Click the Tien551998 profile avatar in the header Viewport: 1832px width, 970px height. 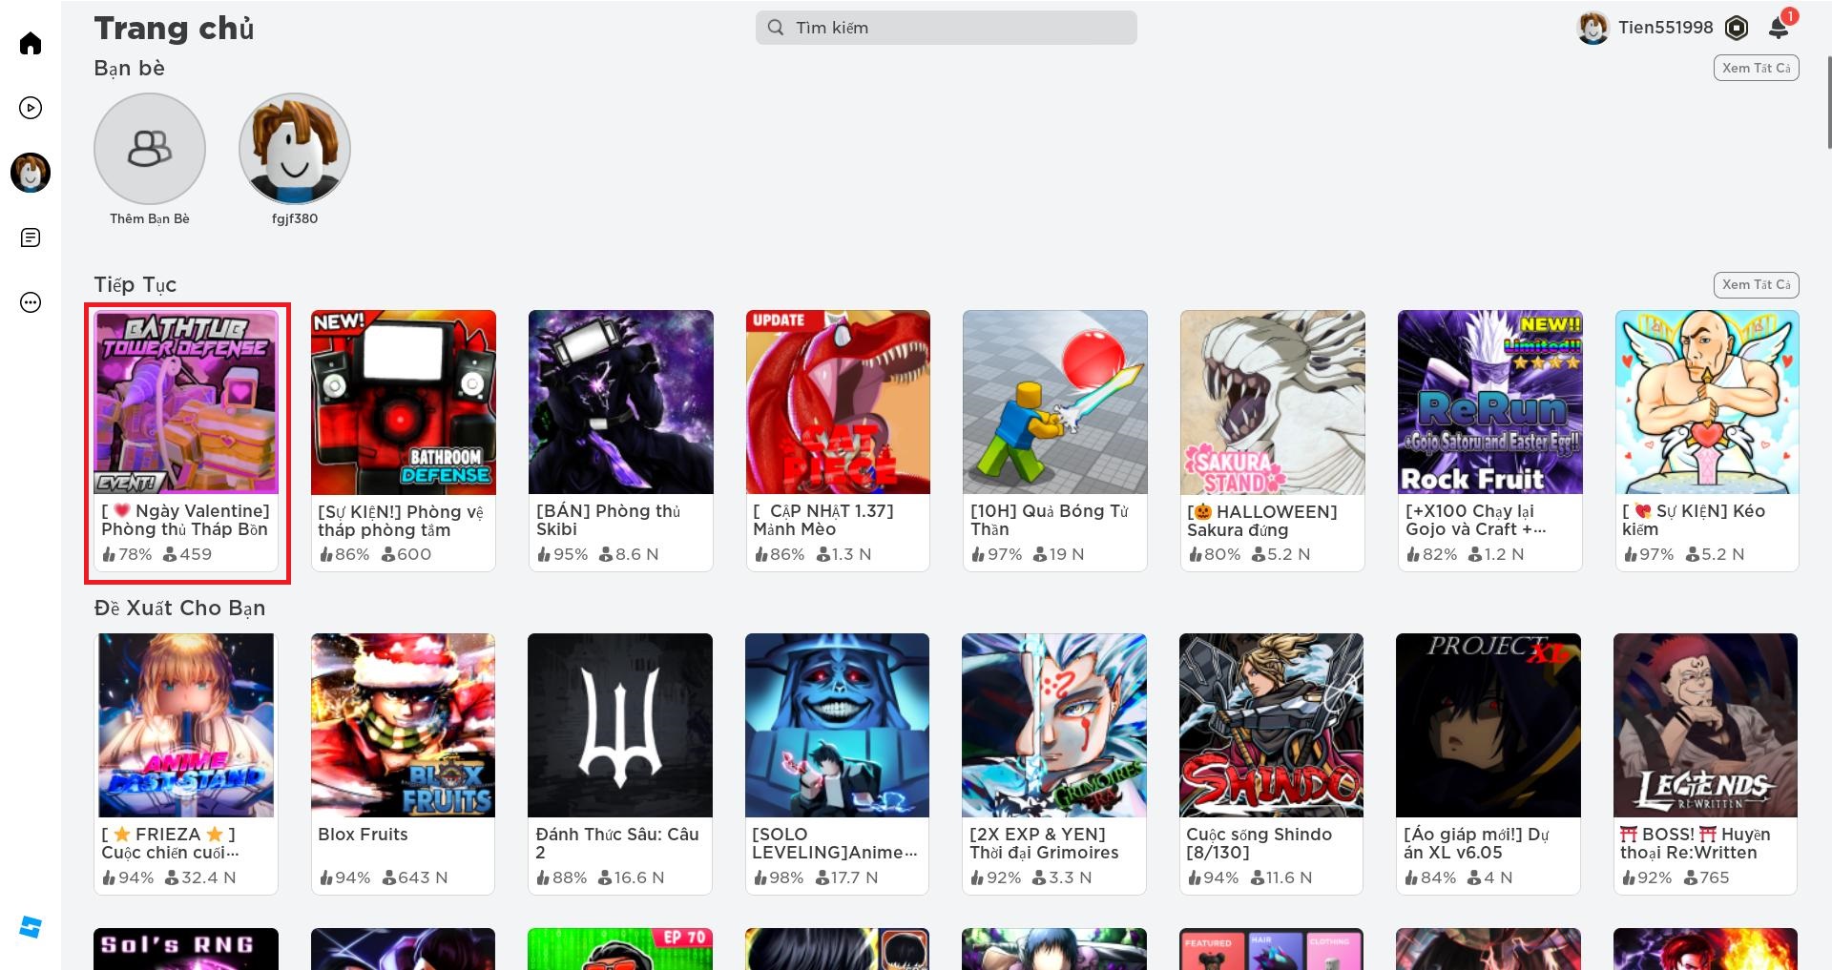tap(1593, 28)
